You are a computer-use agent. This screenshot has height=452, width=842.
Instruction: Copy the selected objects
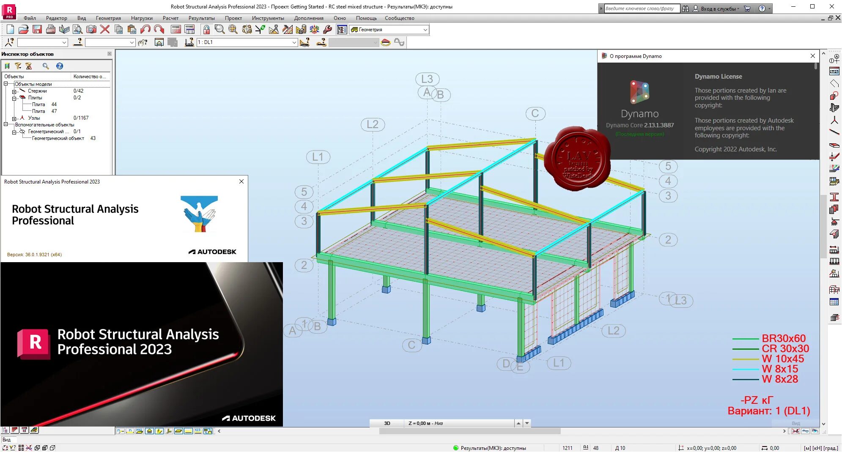pyautogui.click(x=118, y=29)
